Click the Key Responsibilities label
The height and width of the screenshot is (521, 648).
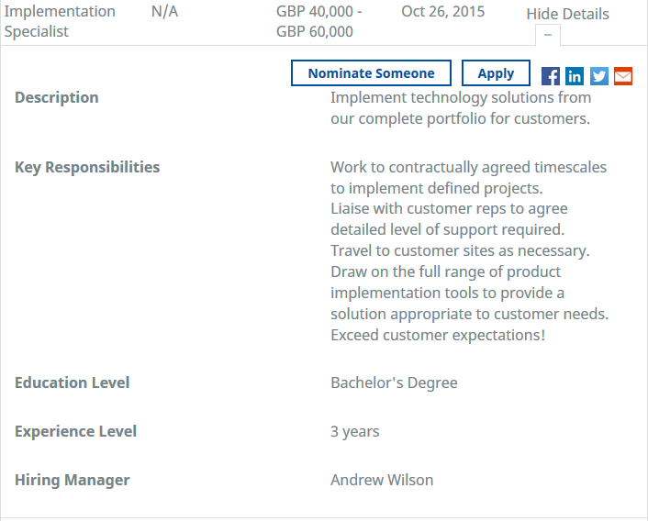(87, 167)
